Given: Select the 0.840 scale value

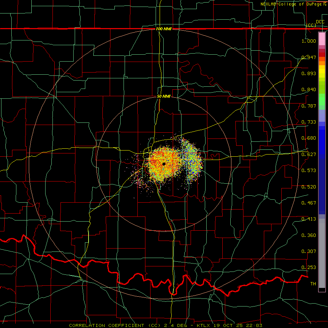Looking at the screenshot, I should pyautogui.click(x=309, y=90).
